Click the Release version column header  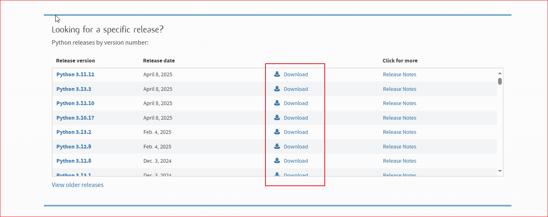76,61
